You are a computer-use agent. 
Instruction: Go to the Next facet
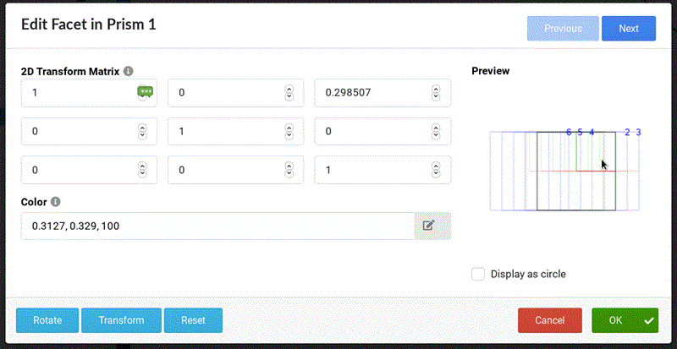(x=628, y=28)
